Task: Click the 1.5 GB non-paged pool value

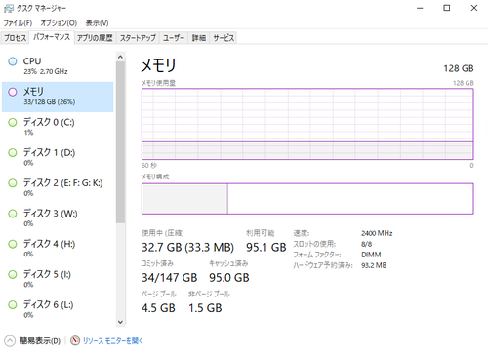Action: pyautogui.click(x=205, y=308)
